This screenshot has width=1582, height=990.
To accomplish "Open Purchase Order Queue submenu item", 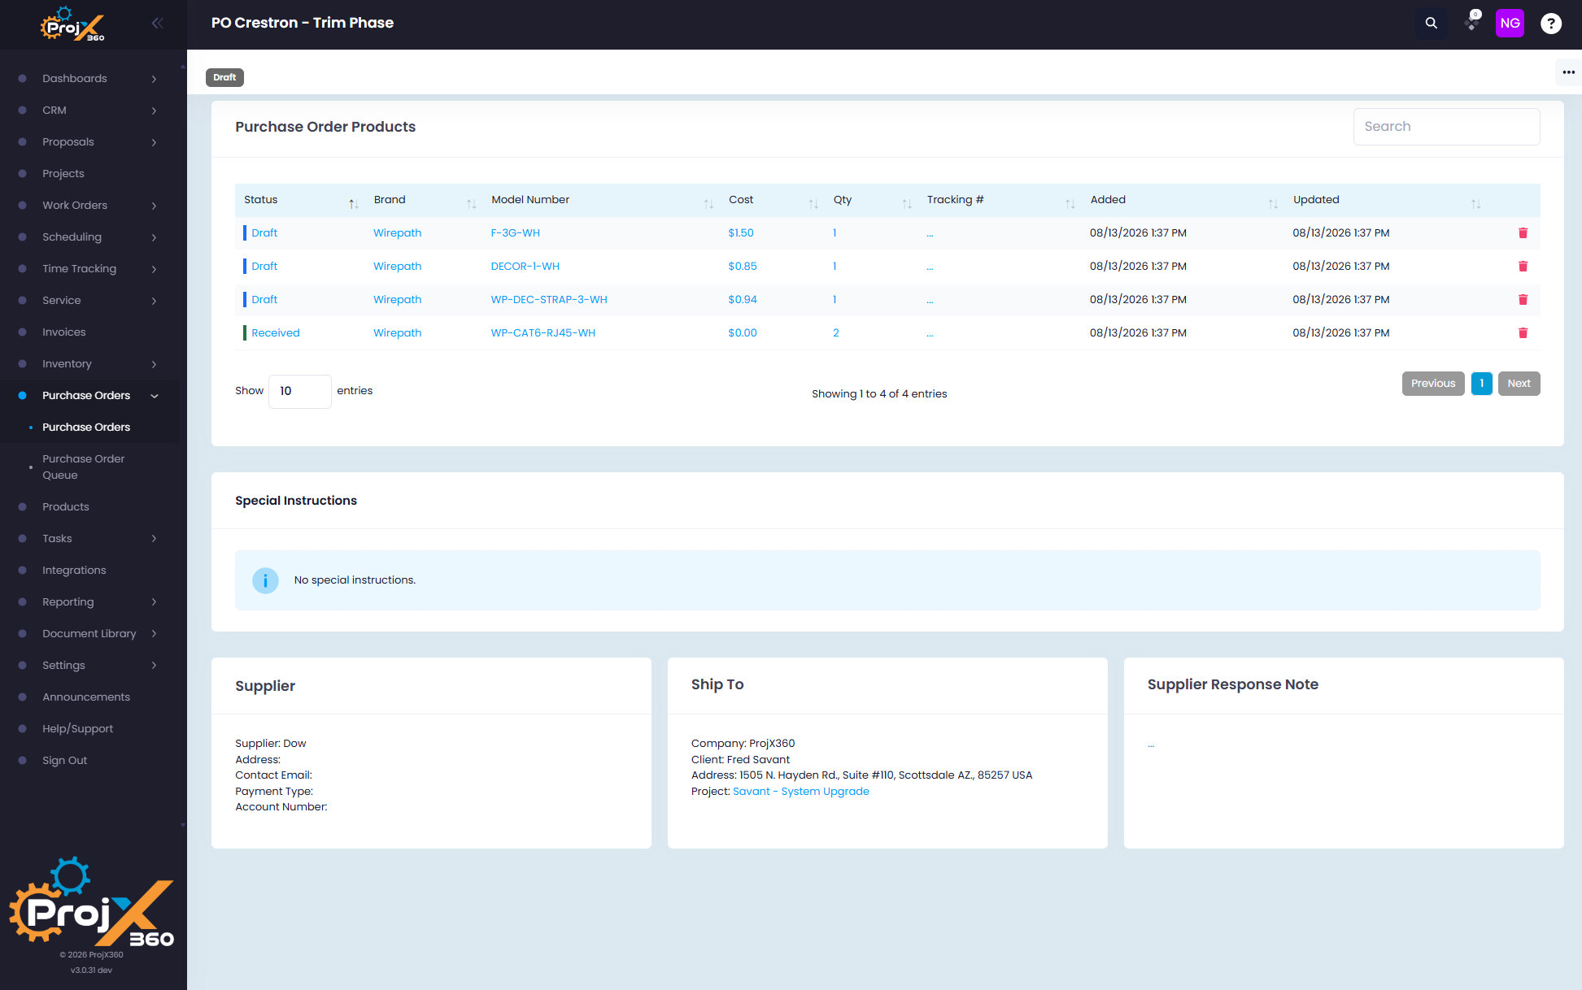I will click(84, 467).
